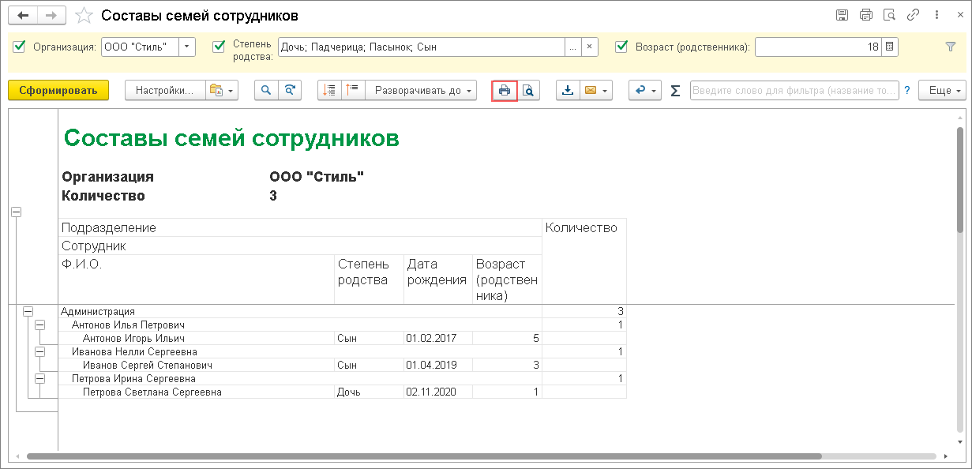Open help question mark beside filter field

coord(907,91)
